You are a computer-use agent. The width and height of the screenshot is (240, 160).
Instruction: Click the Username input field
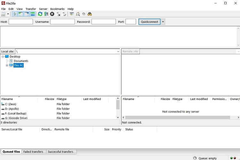coord(62,21)
